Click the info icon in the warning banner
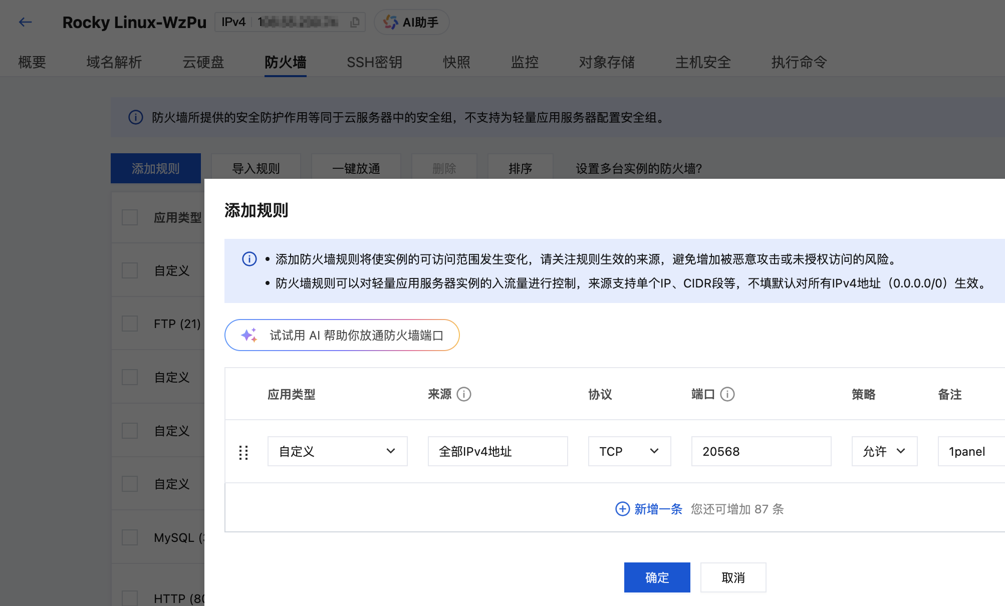This screenshot has width=1005, height=606. click(135, 118)
